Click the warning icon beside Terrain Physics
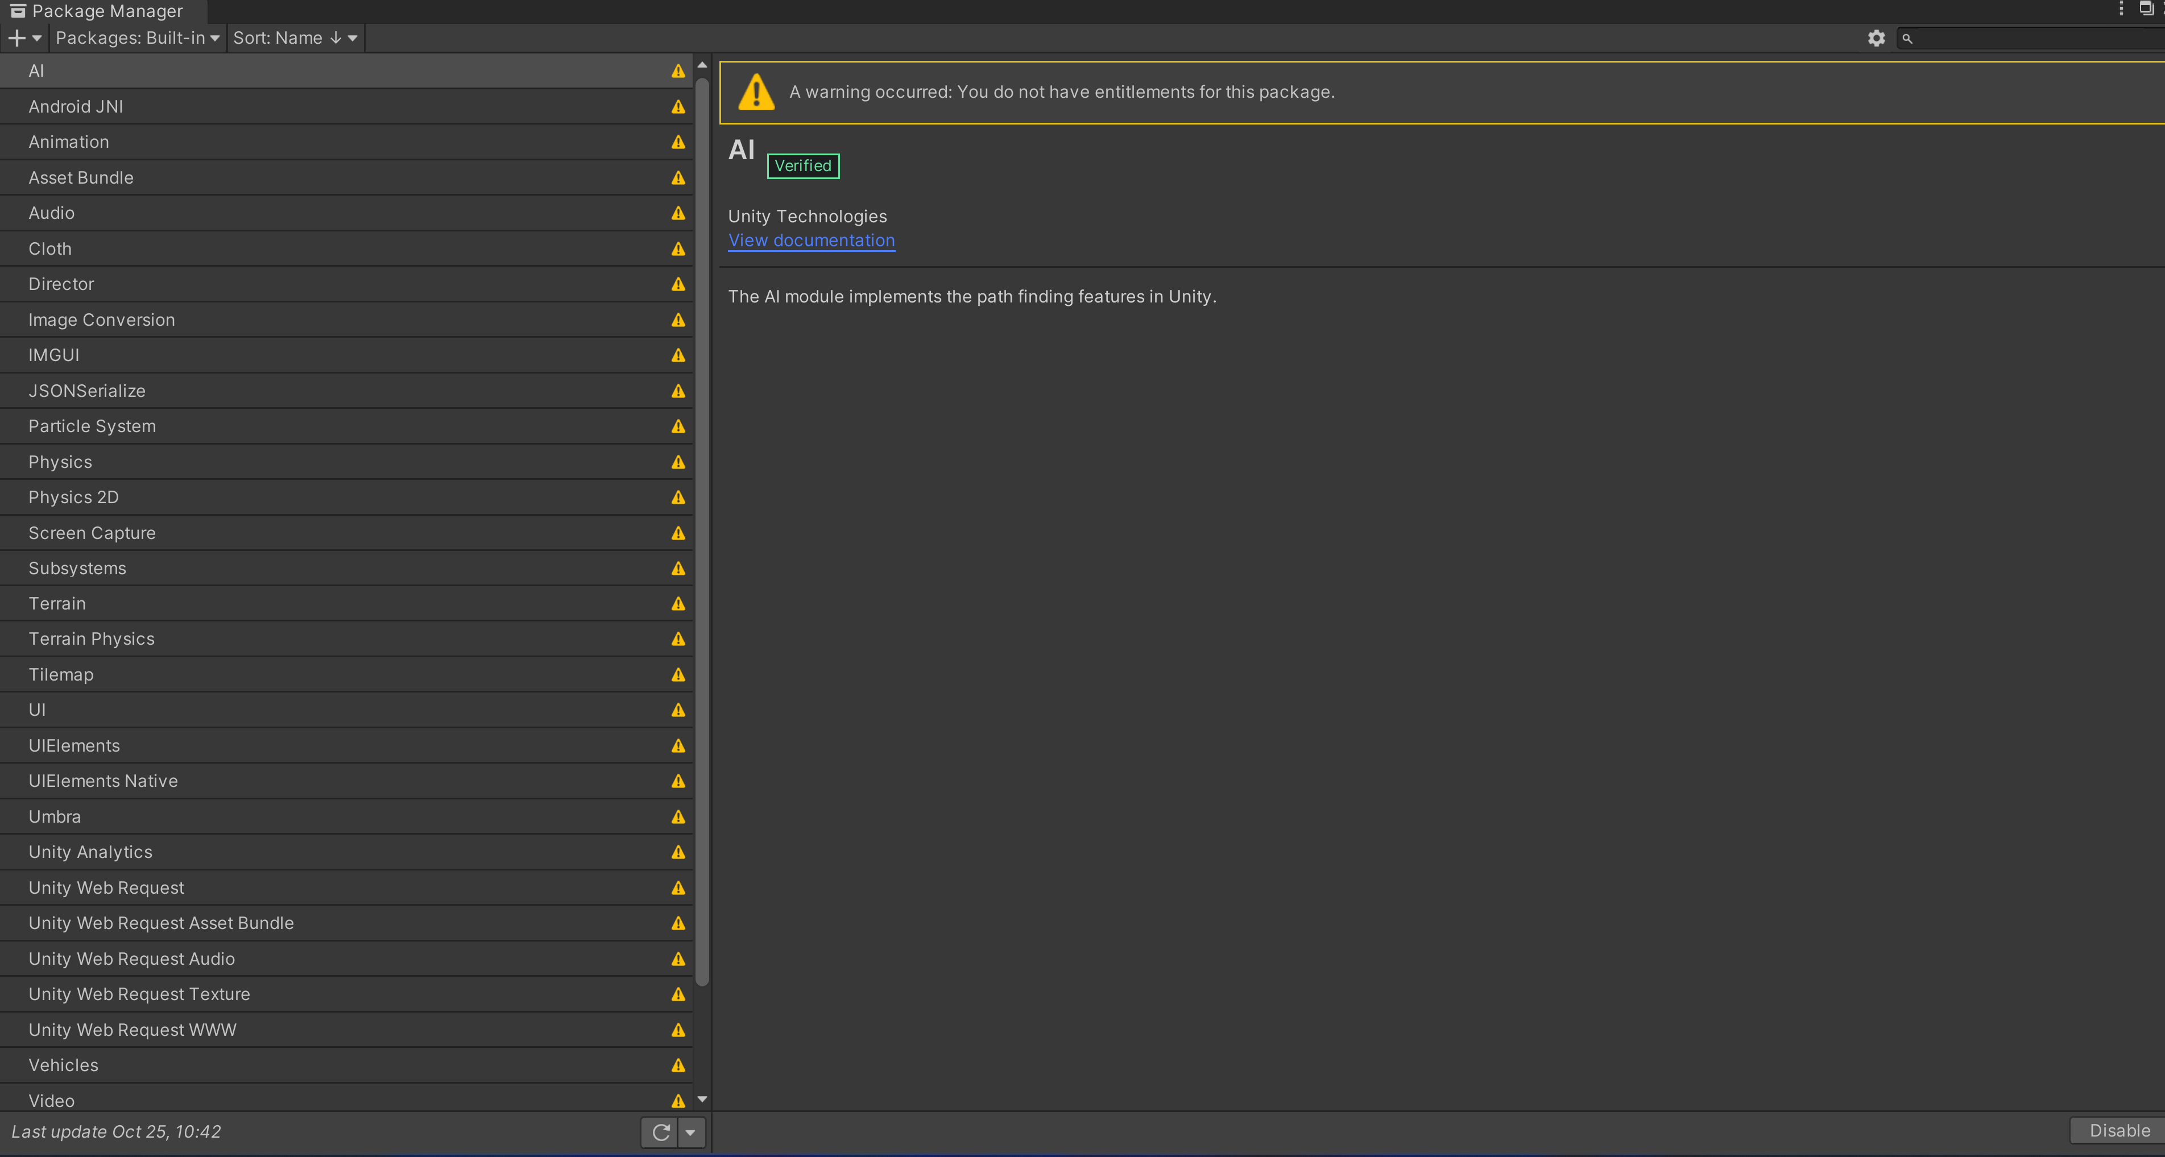 click(x=677, y=638)
